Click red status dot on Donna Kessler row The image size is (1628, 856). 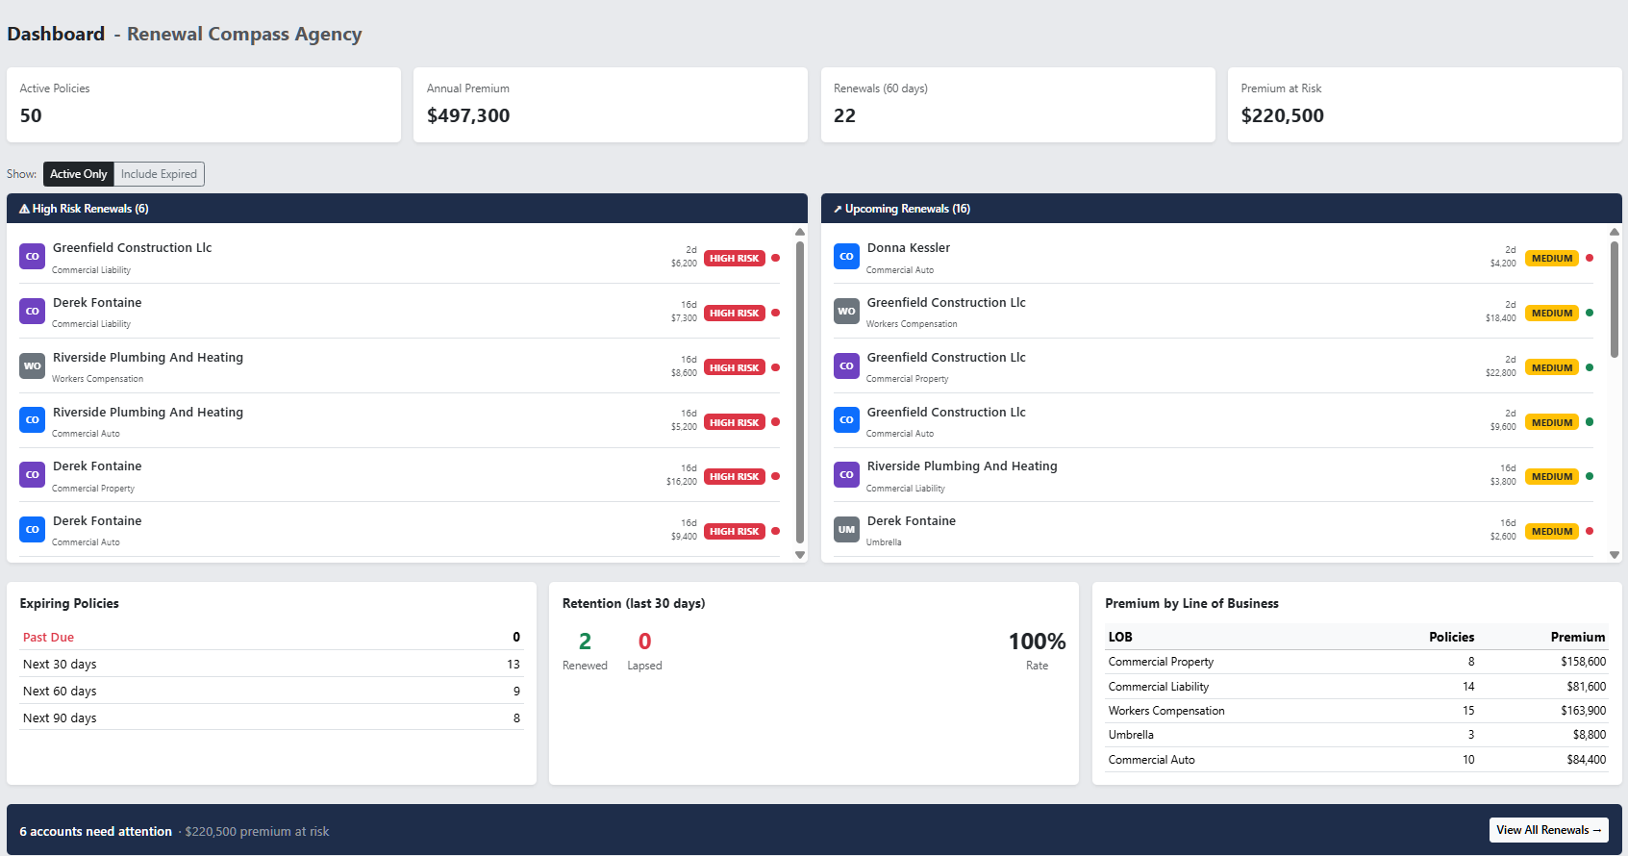point(1590,258)
